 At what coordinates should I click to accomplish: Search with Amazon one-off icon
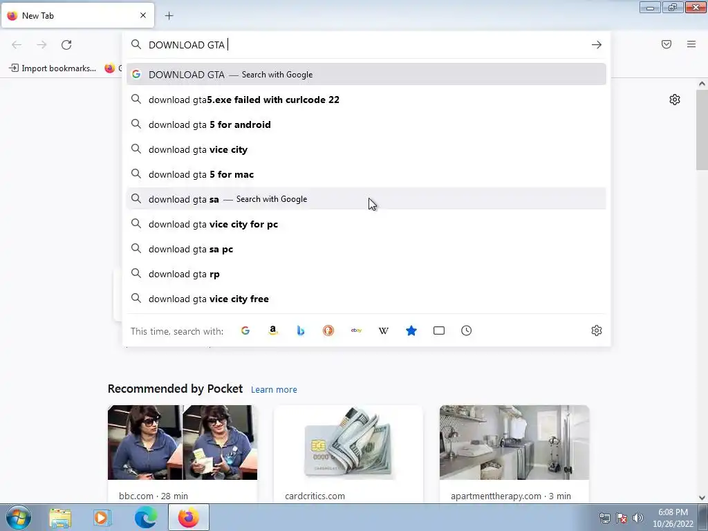point(272,330)
